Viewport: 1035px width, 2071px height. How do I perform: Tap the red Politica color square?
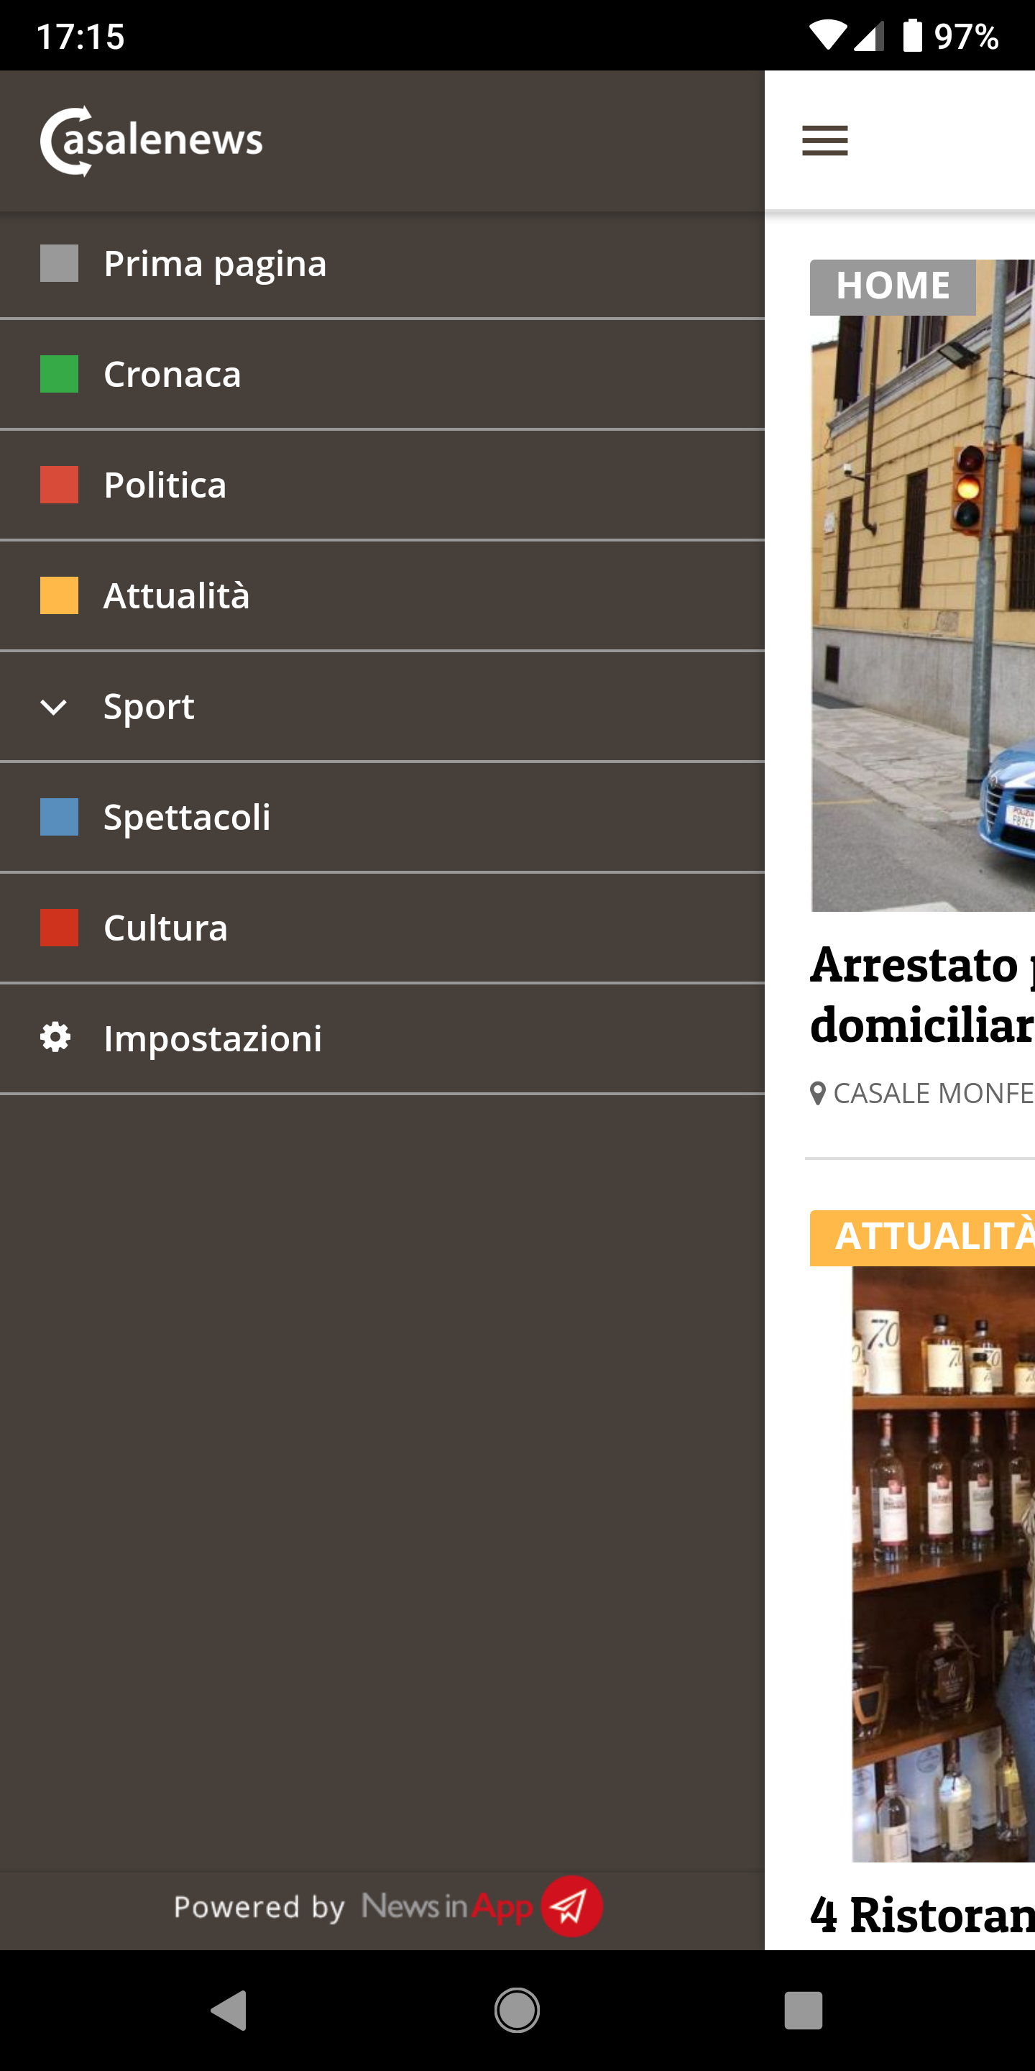[60, 485]
